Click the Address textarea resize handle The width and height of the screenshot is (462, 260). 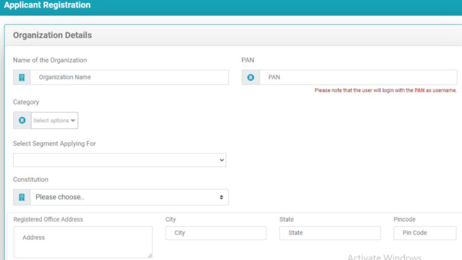[x=150, y=255]
